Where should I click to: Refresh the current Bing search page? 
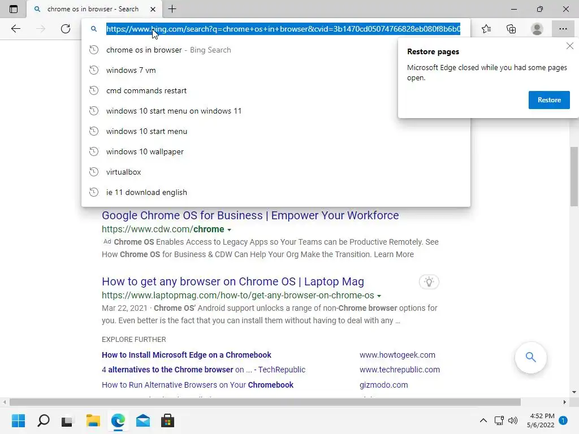click(66, 29)
